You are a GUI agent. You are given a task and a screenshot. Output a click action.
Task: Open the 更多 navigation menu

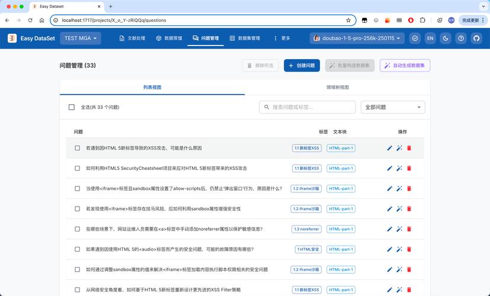tap(282, 38)
